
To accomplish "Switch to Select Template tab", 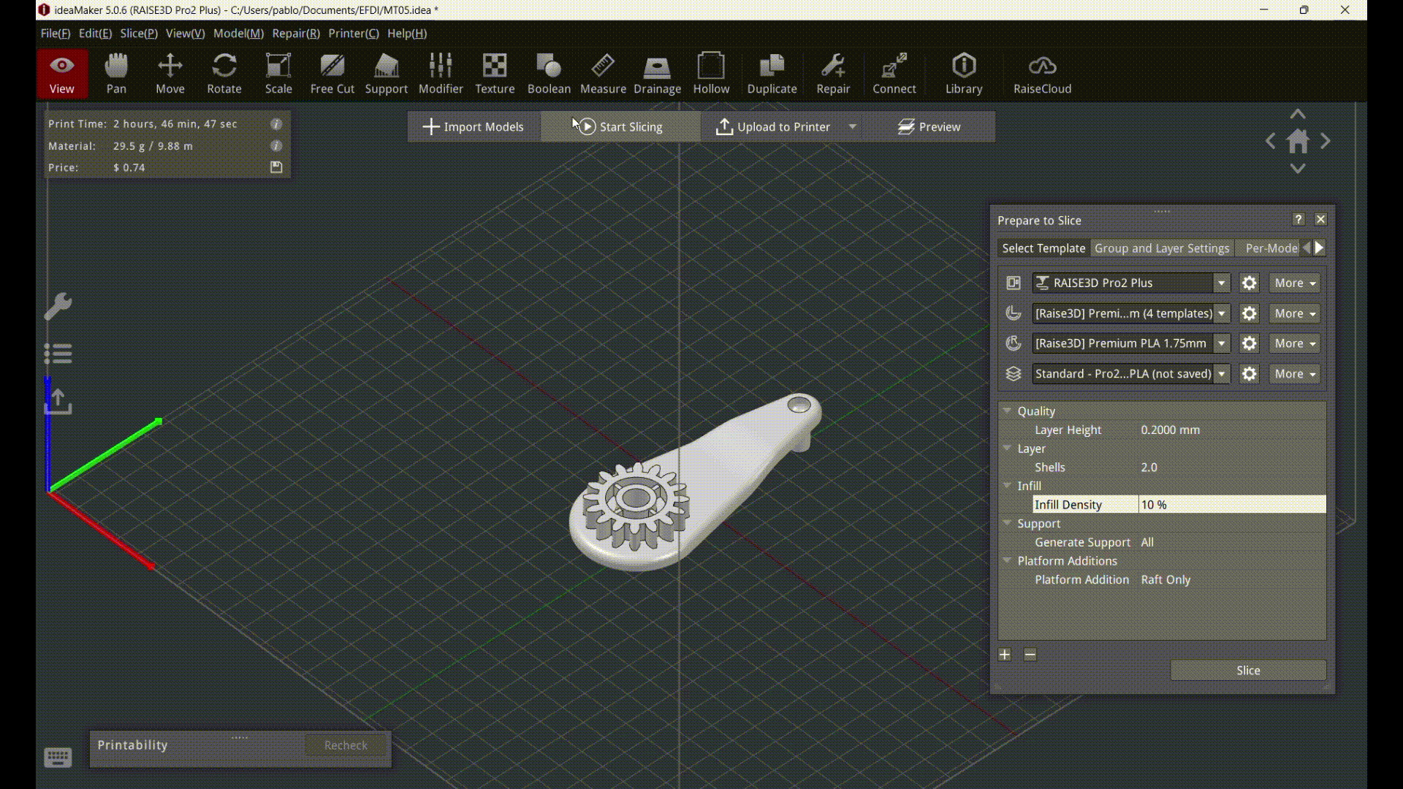I will coord(1043,248).
